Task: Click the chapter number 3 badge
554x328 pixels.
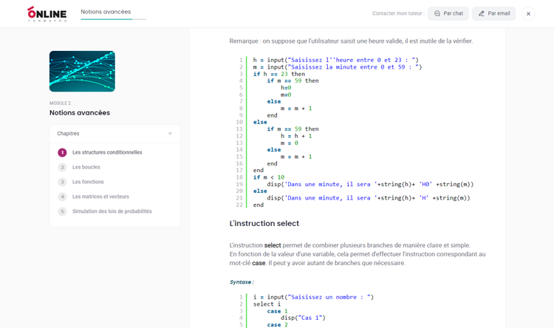Action: [62, 182]
